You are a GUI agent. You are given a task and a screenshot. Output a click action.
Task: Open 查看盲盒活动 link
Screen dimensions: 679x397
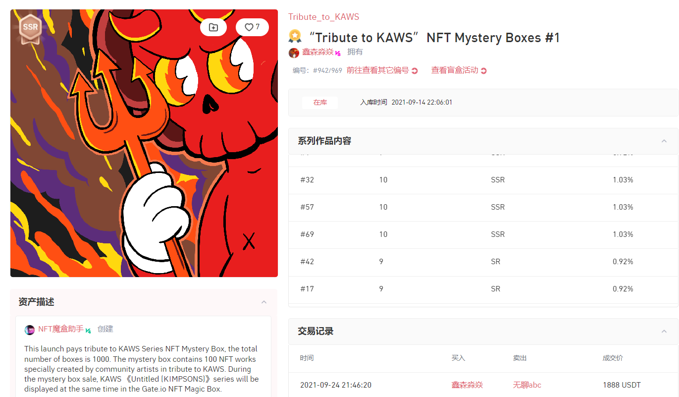455,70
